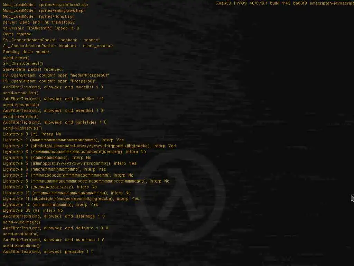Click 'cmd usermsgs 1 0' line

pos(54,216)
